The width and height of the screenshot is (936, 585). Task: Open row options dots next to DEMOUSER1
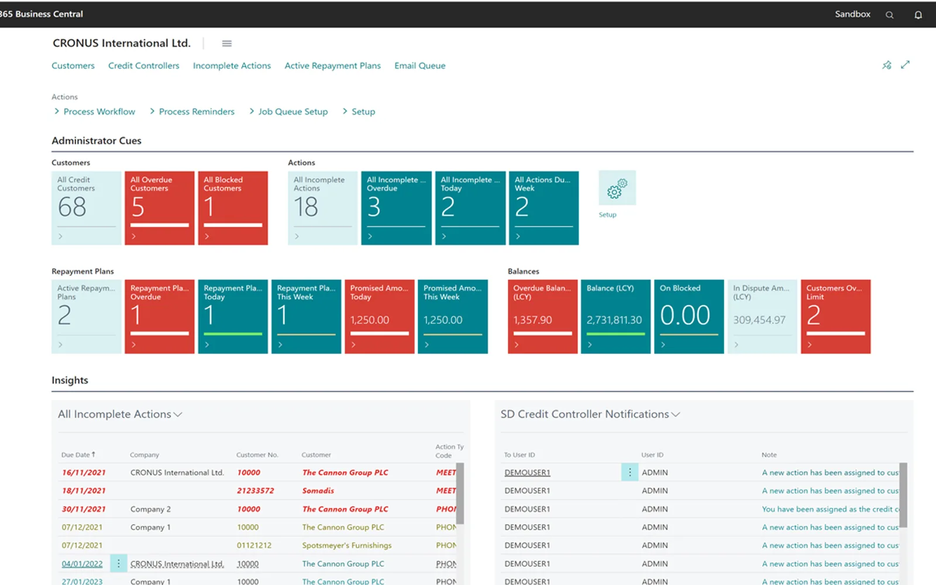[x=629, y=472]
